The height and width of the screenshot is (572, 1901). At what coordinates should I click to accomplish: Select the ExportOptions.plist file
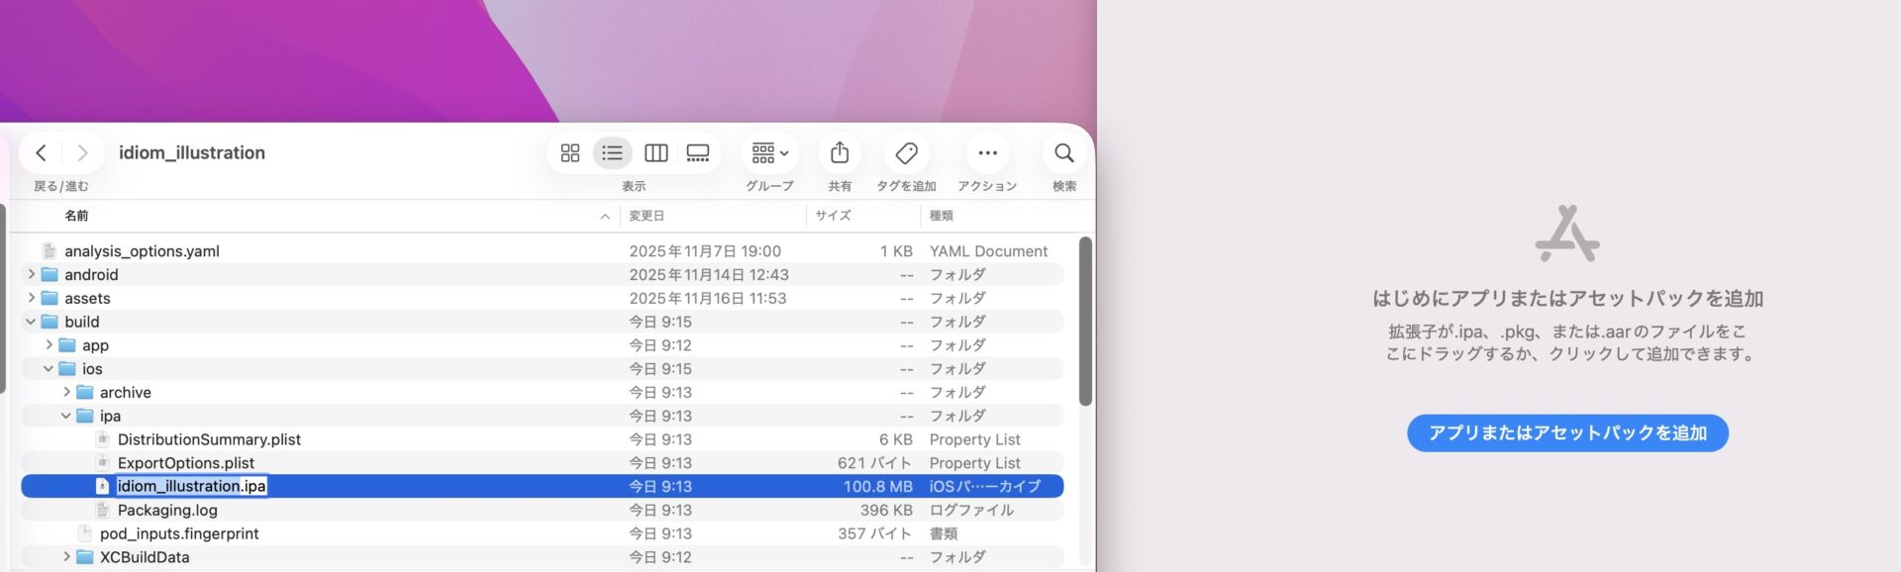(186, 463)
